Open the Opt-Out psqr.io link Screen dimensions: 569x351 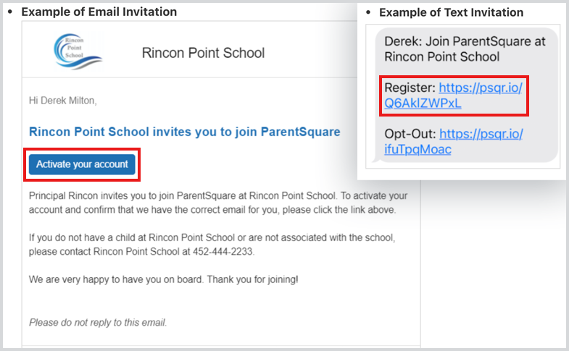tap(454, 142)
